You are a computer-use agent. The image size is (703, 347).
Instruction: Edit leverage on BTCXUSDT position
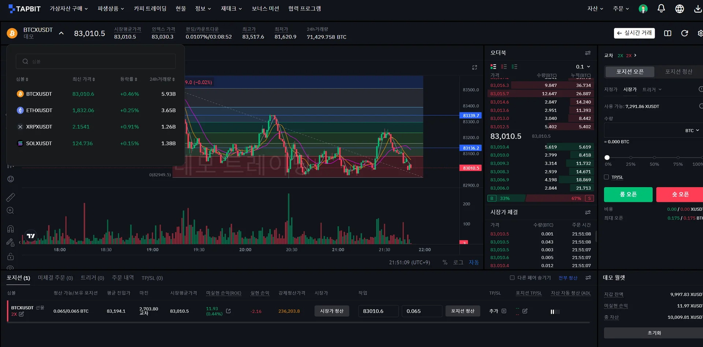click(21, 314)
